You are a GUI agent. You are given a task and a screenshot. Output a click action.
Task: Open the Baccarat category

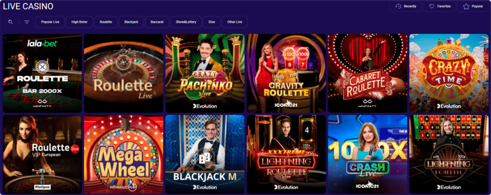tap(157, 22)
